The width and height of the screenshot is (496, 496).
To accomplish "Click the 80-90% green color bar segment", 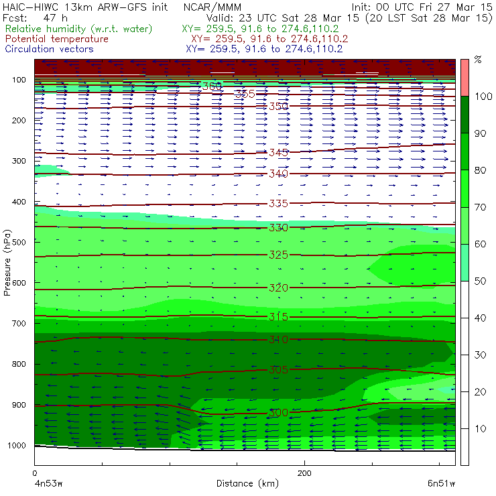I will pyautogui.click(x=464, y=151).
